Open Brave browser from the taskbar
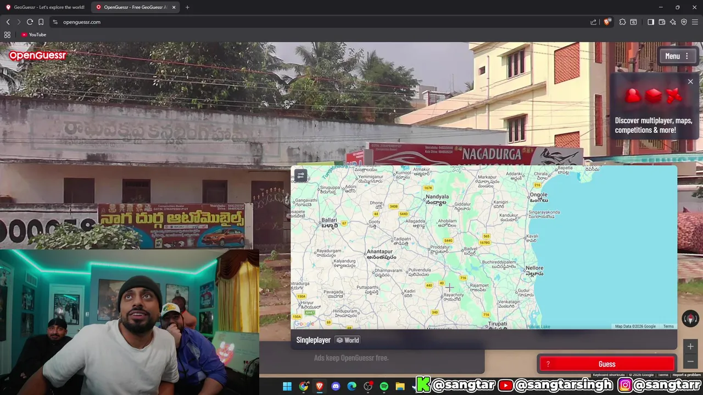Viewport: 703px width, 395px height. (320, 386)
